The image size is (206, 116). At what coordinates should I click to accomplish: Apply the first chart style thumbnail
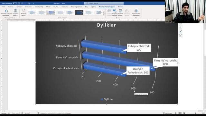[32, 12]
